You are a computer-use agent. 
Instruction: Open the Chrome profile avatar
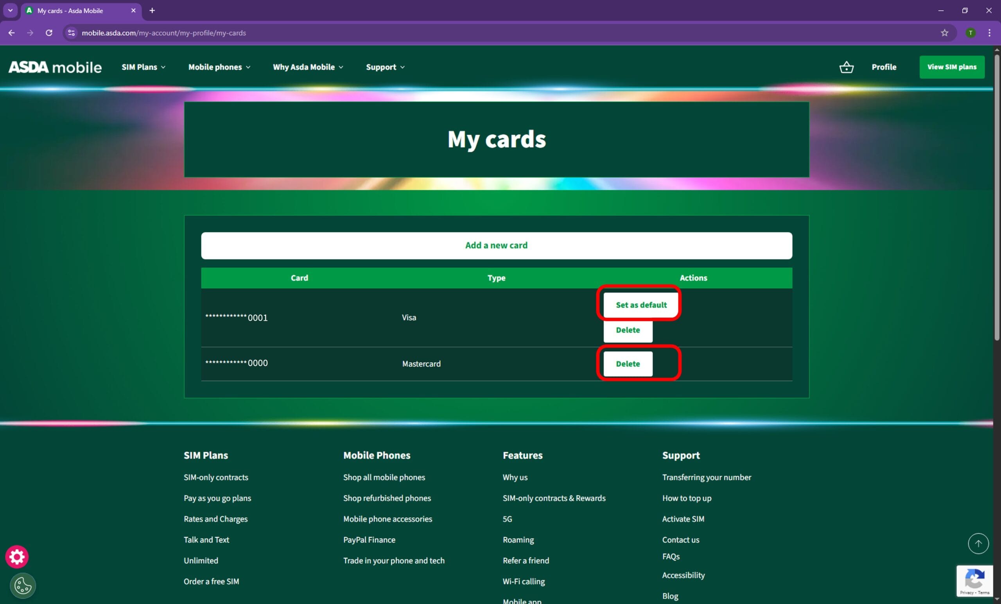971,33
